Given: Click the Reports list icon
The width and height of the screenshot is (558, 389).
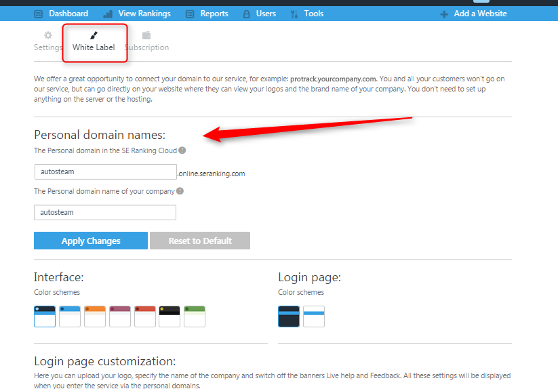Looking at the screenshot, I should [190, 14].
